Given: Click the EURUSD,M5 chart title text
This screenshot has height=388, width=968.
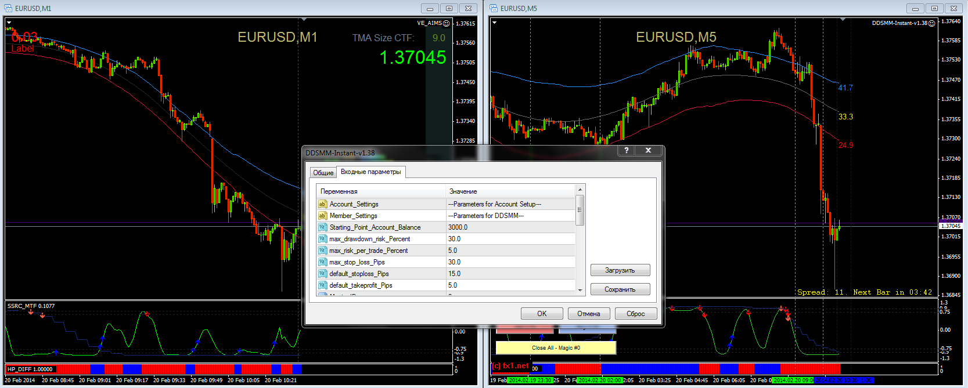Looking at the screenshot, I should [x=676, y=37].
